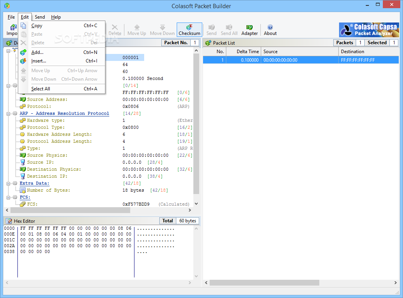Click the 000E offset row in Hex Editor
This screenshot has width=403, height=298.
click(9, 234)
